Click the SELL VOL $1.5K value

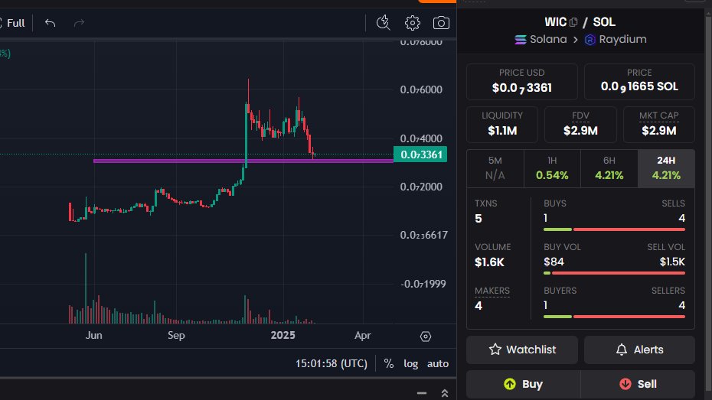tap(672, 262)
